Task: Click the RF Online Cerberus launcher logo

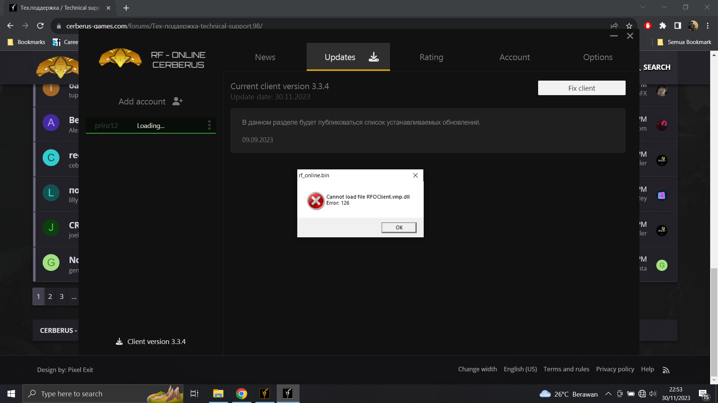Action: (120, 58)
